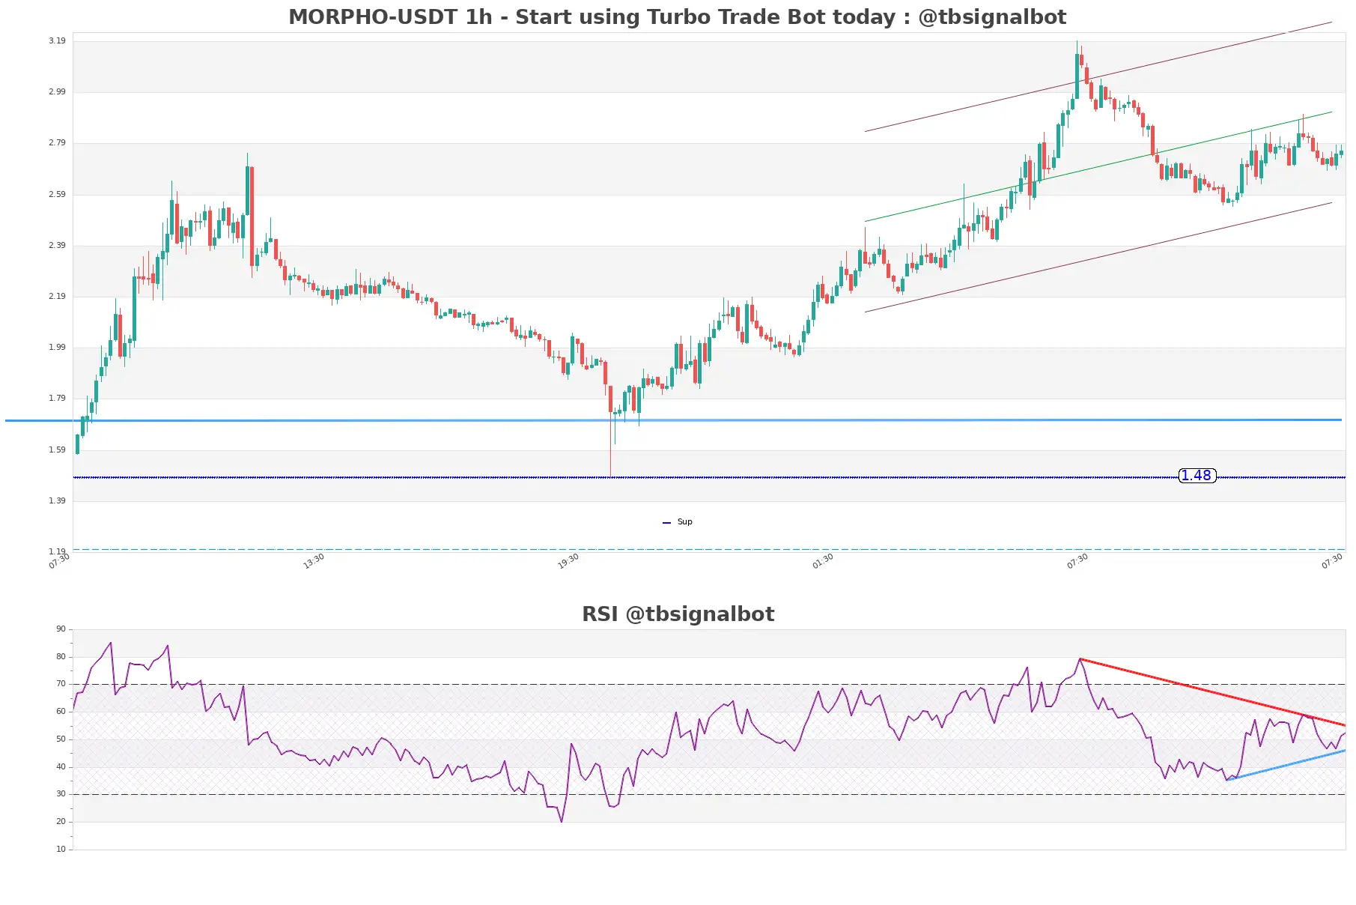Viewport: 1356px width, 905px height.
Task: Click the 01:30 time axis label
Action: (x=823, y=561)
